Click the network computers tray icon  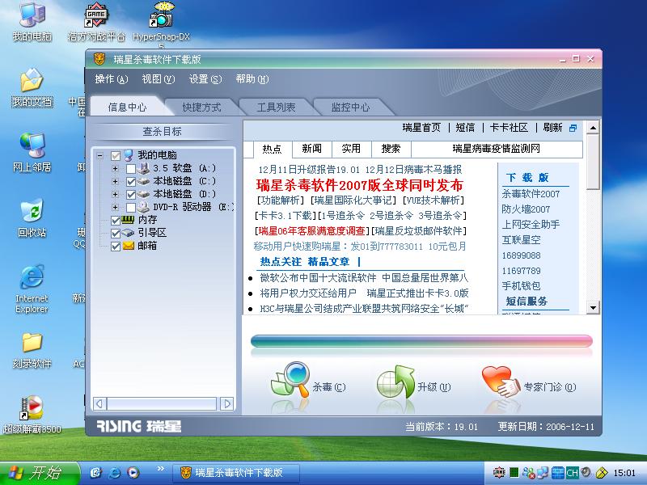point(543,472)
